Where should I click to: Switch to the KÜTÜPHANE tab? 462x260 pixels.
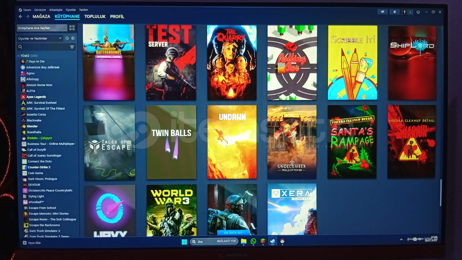pyautogui.click(x=67, y=16)
